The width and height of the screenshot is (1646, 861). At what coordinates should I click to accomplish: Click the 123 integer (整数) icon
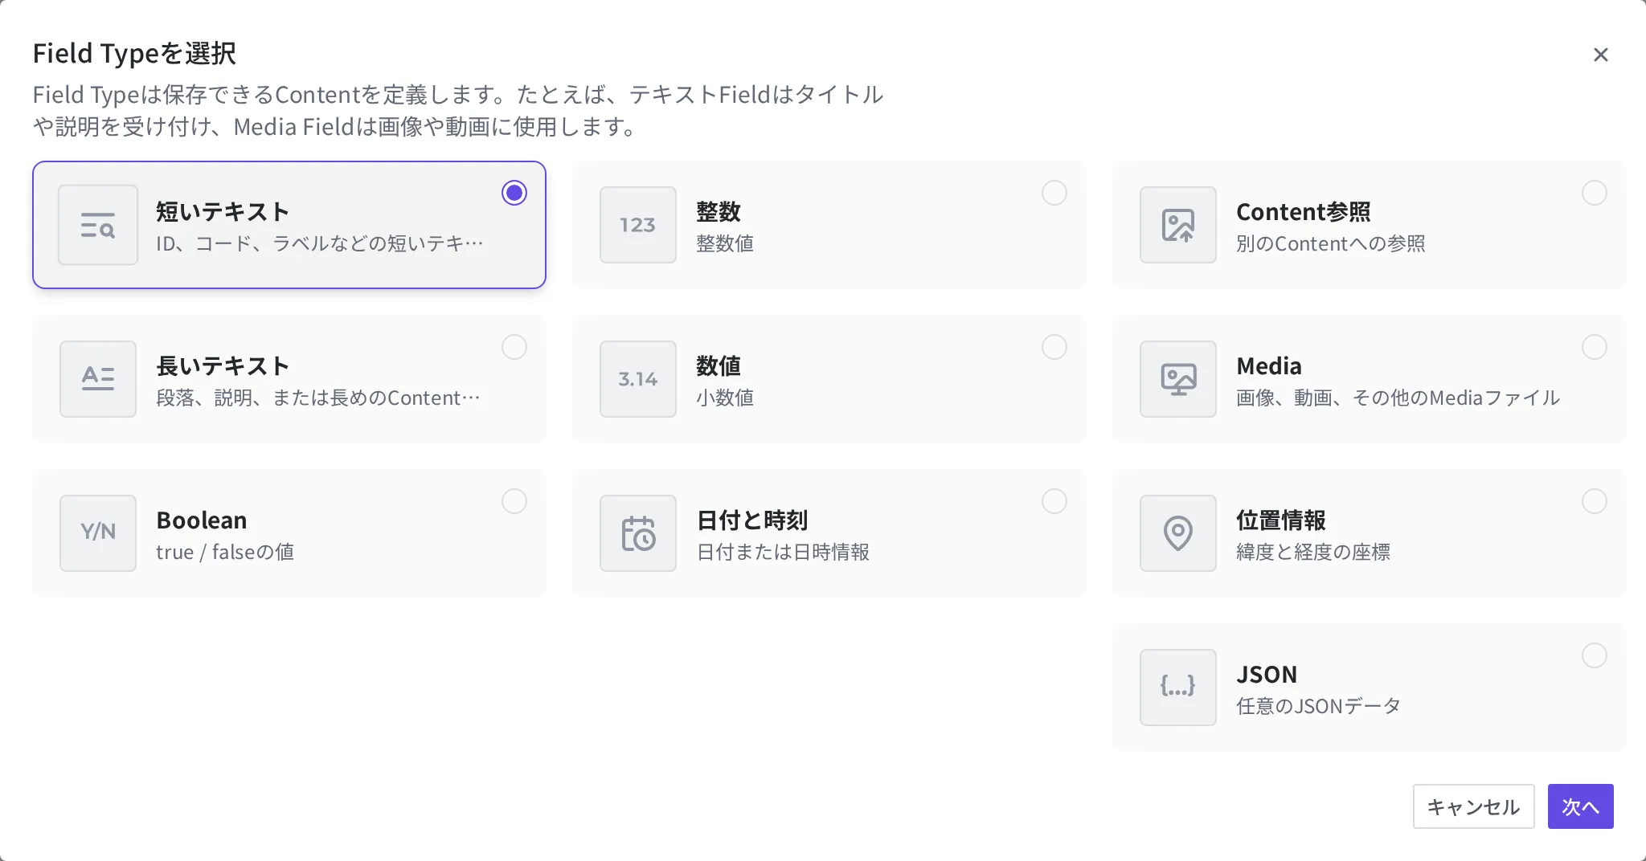tap(638, 225)
